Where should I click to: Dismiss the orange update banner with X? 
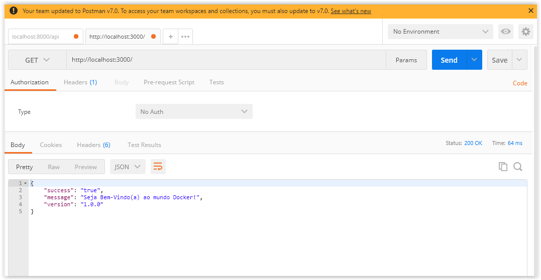(530, 11)
